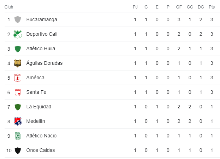Open the Bucaramanga team name

[42, 19]
